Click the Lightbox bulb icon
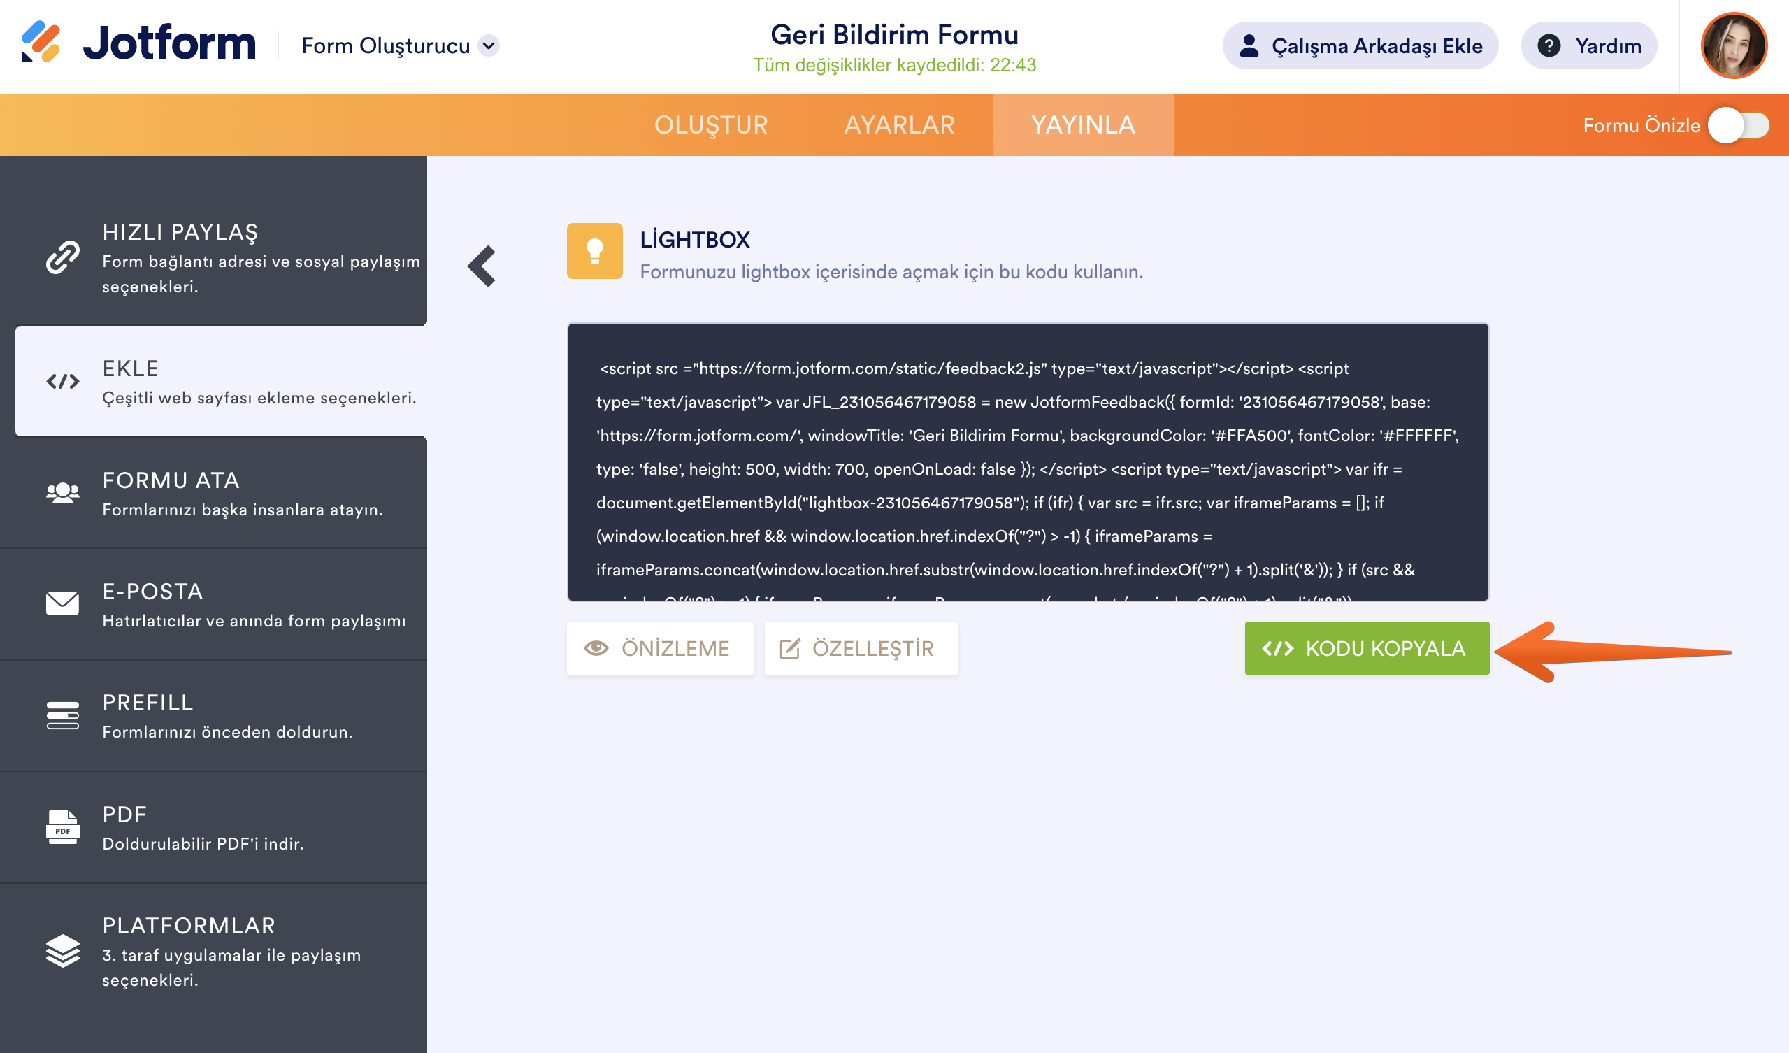 click(x=594, y=251)
